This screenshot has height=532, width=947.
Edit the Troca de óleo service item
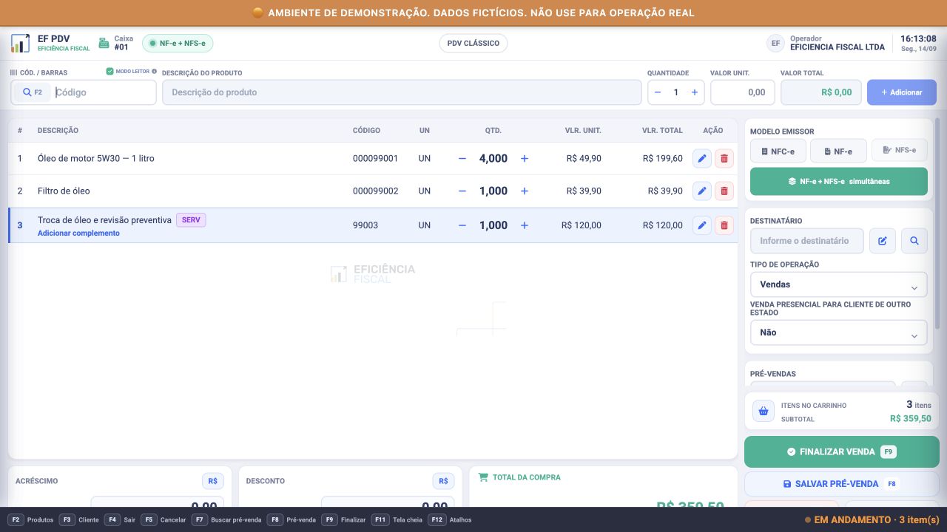point(702,225)
